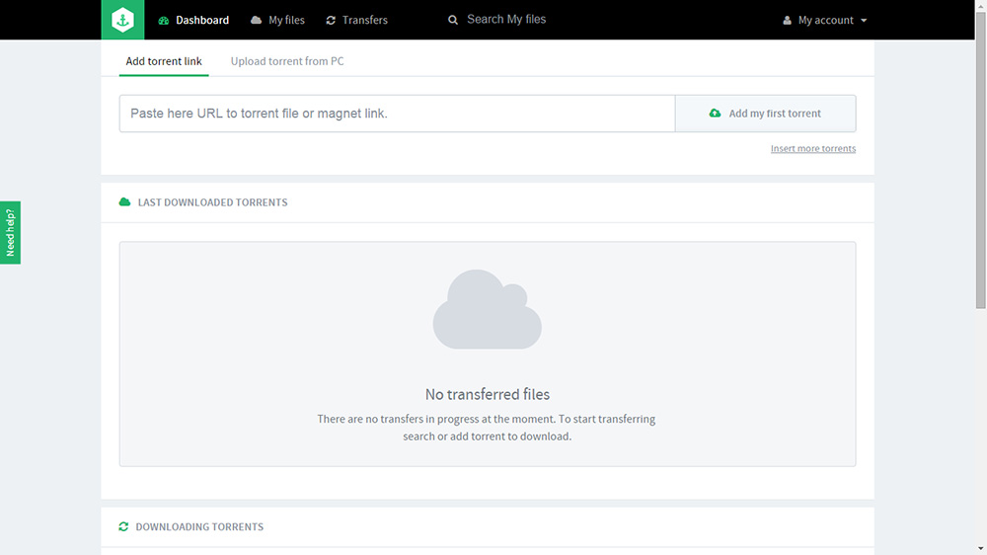Follow the Insert more torrents link
The height and width of the screenshot is (555, 987).
click(x=813, y=149)
